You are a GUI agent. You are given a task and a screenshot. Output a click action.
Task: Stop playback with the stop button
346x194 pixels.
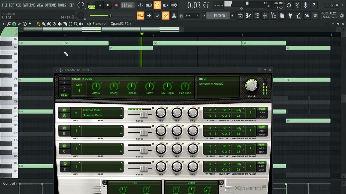pyautogui.click(x=108, y=5)
